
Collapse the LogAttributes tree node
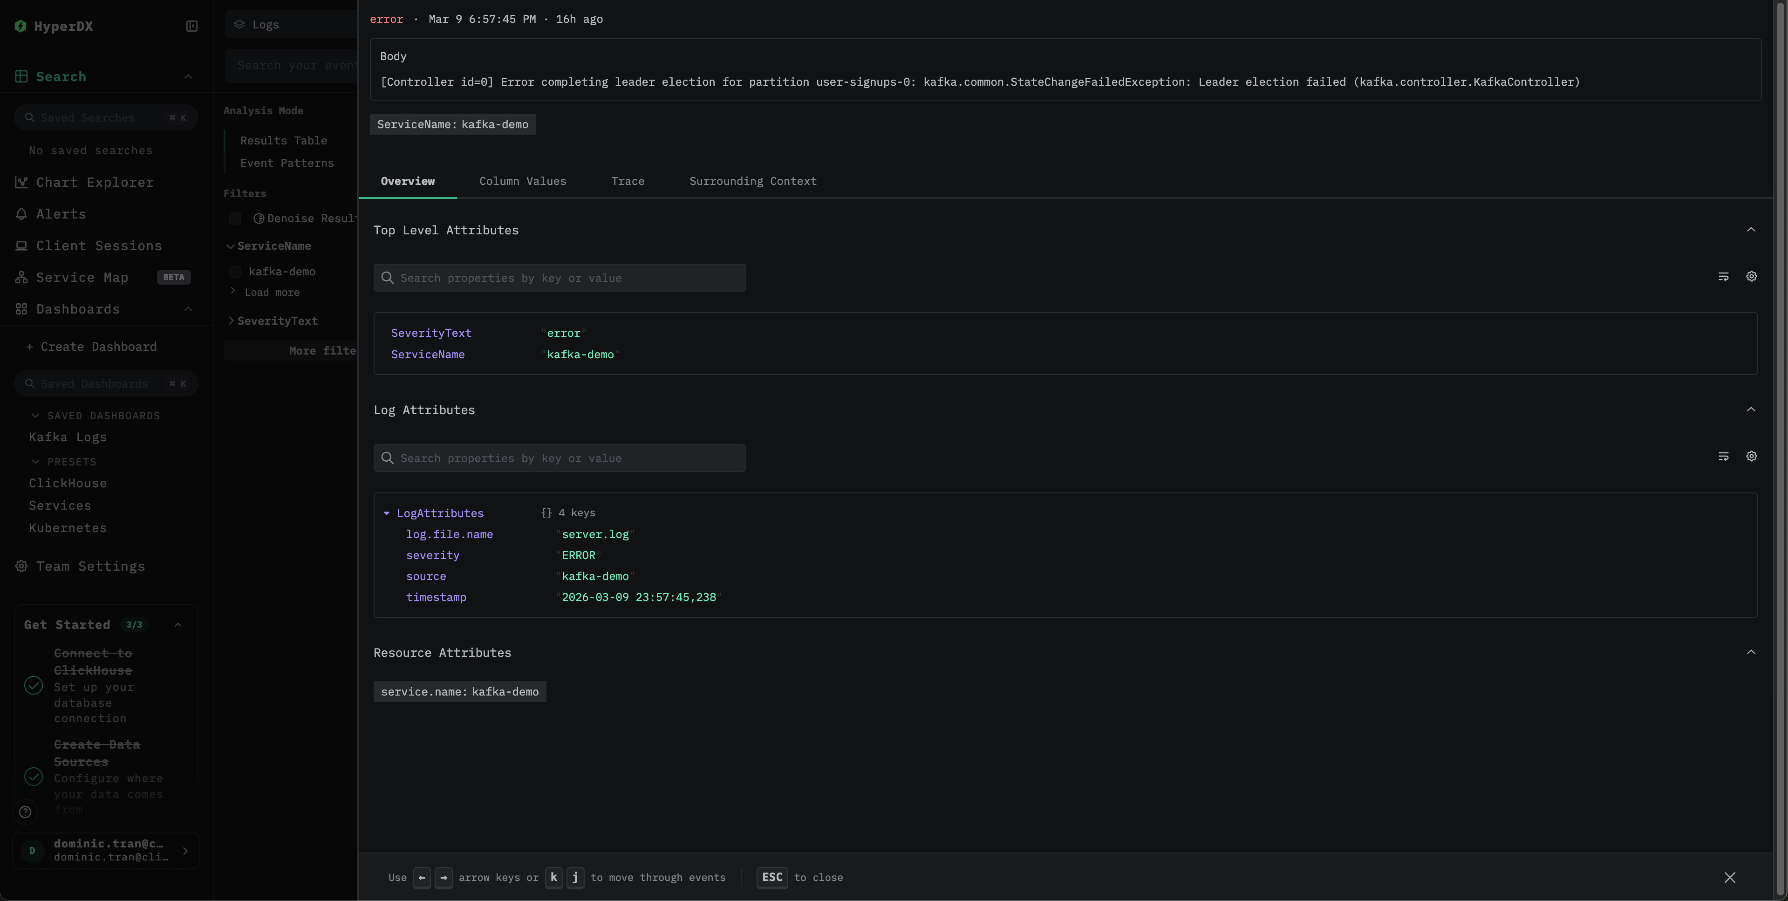click(387, 513)
